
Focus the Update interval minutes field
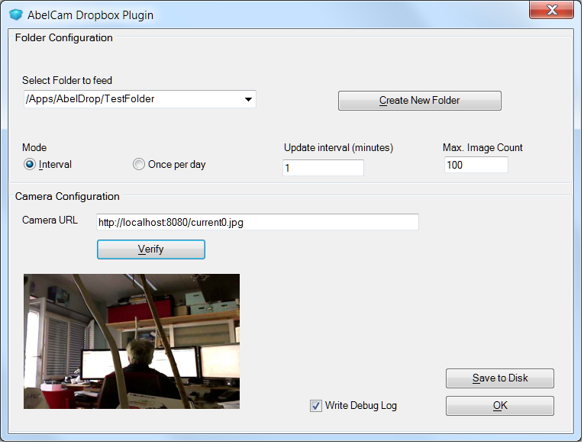323,168
